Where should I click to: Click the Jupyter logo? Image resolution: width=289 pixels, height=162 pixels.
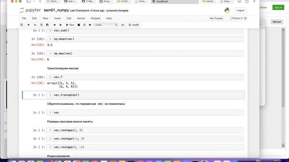(x=30, y=10)
